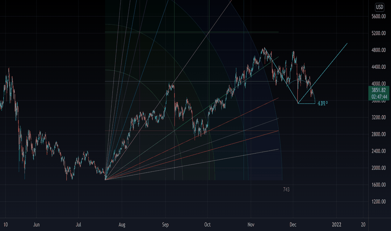391x231 pixels.
Task: Click the 4000.00 price axis label
Action: click(378, 84)
